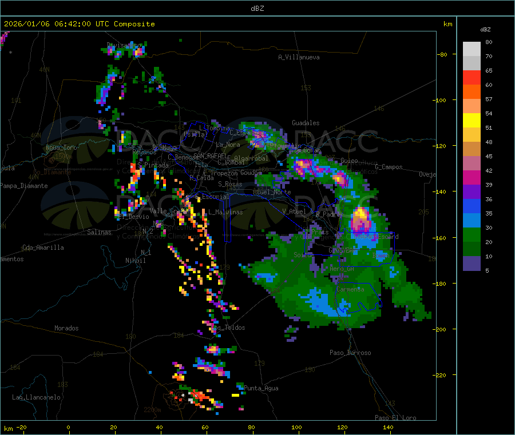
Task: Click the bright yellow 51-54 dBZ legend swatch
Action: coord(472,121)
